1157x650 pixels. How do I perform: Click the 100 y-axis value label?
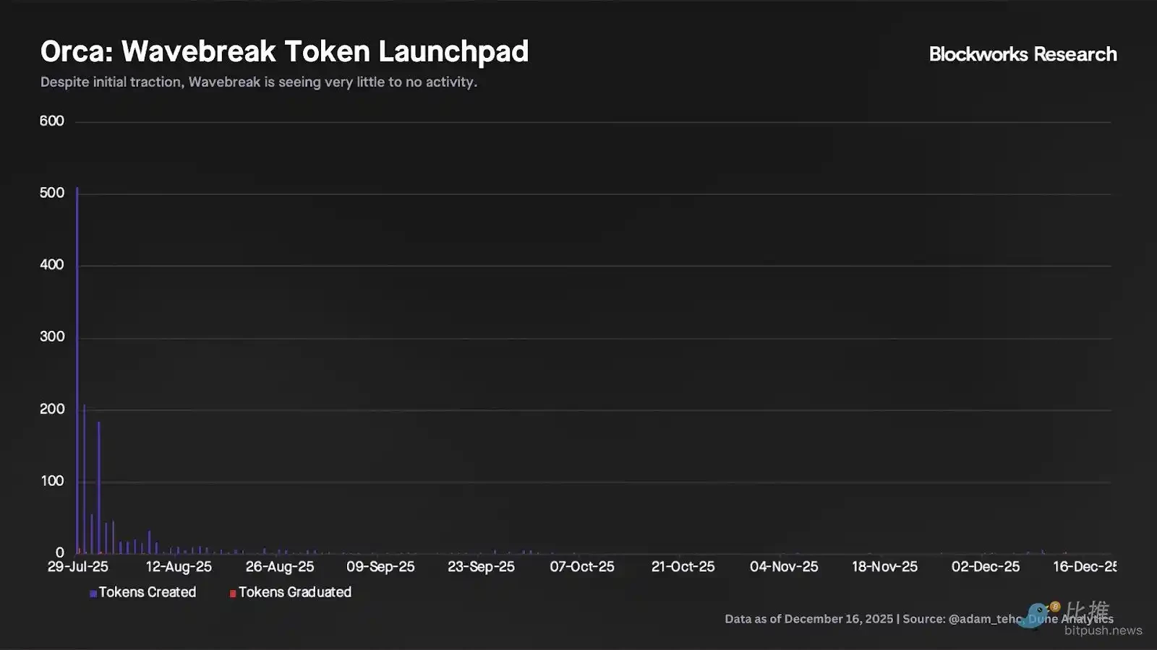tap(52, 481)
